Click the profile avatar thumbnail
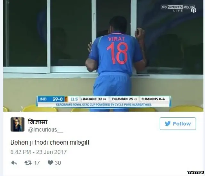Image resolution: width=205 pixels, height=176 pixels. (17, 124)
